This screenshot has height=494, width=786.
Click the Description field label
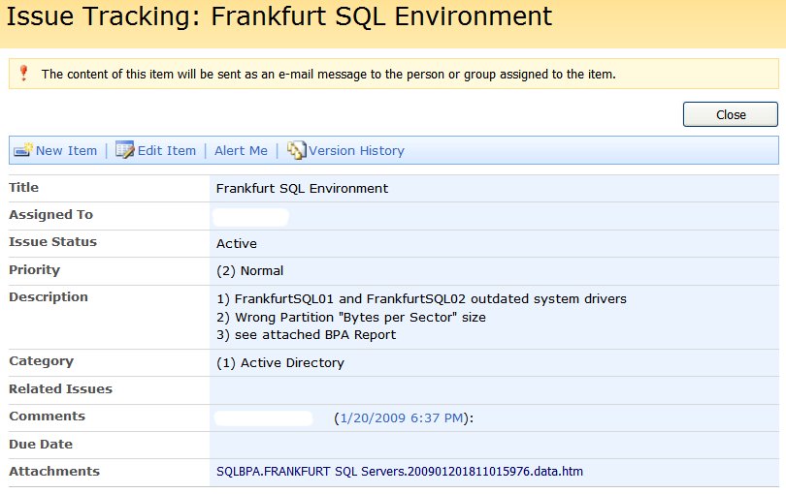[x=49, y=297]
